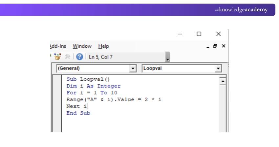The height and width of the screenshot is (147, 279).
Task: Click the Range("A" & i).Value line
Action: click(x=114, y=100)
